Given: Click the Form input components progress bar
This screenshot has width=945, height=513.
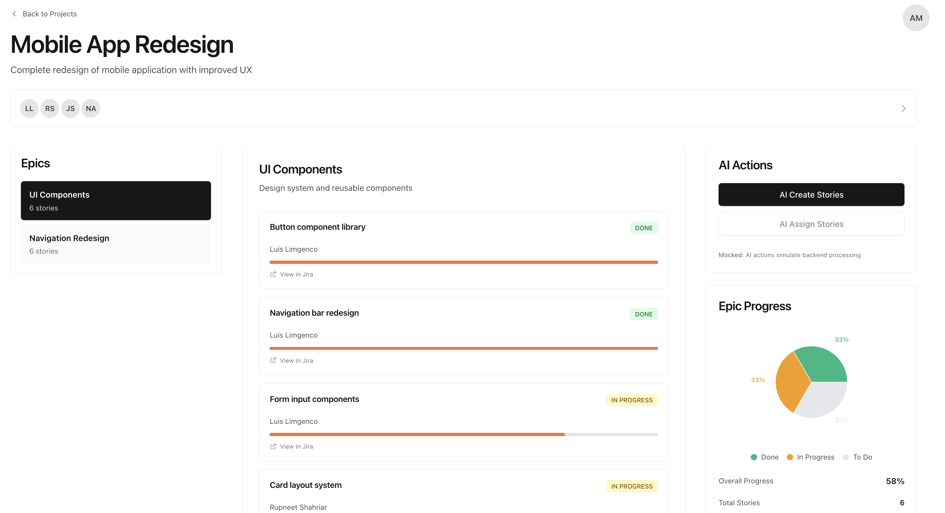Looking at the screenshot, I should click(x=463, y=434).
